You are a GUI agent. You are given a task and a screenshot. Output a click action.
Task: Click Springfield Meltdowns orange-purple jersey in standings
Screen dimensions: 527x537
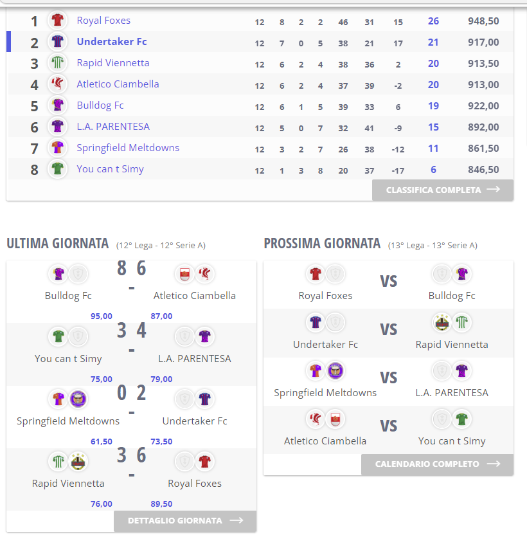pos(57,148)
